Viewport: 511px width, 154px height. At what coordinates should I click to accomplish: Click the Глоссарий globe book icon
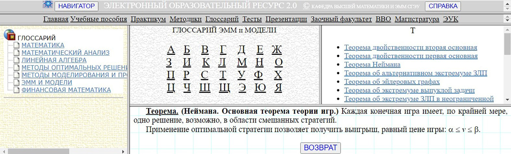pos(10,35)
